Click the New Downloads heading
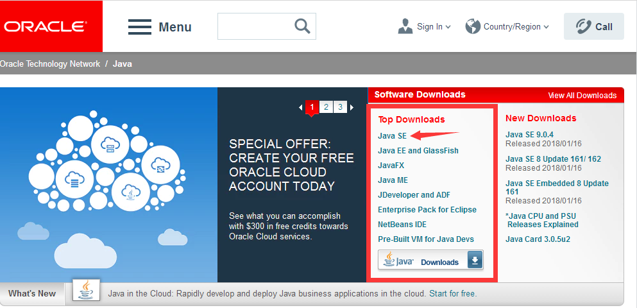 coord(541,118)
